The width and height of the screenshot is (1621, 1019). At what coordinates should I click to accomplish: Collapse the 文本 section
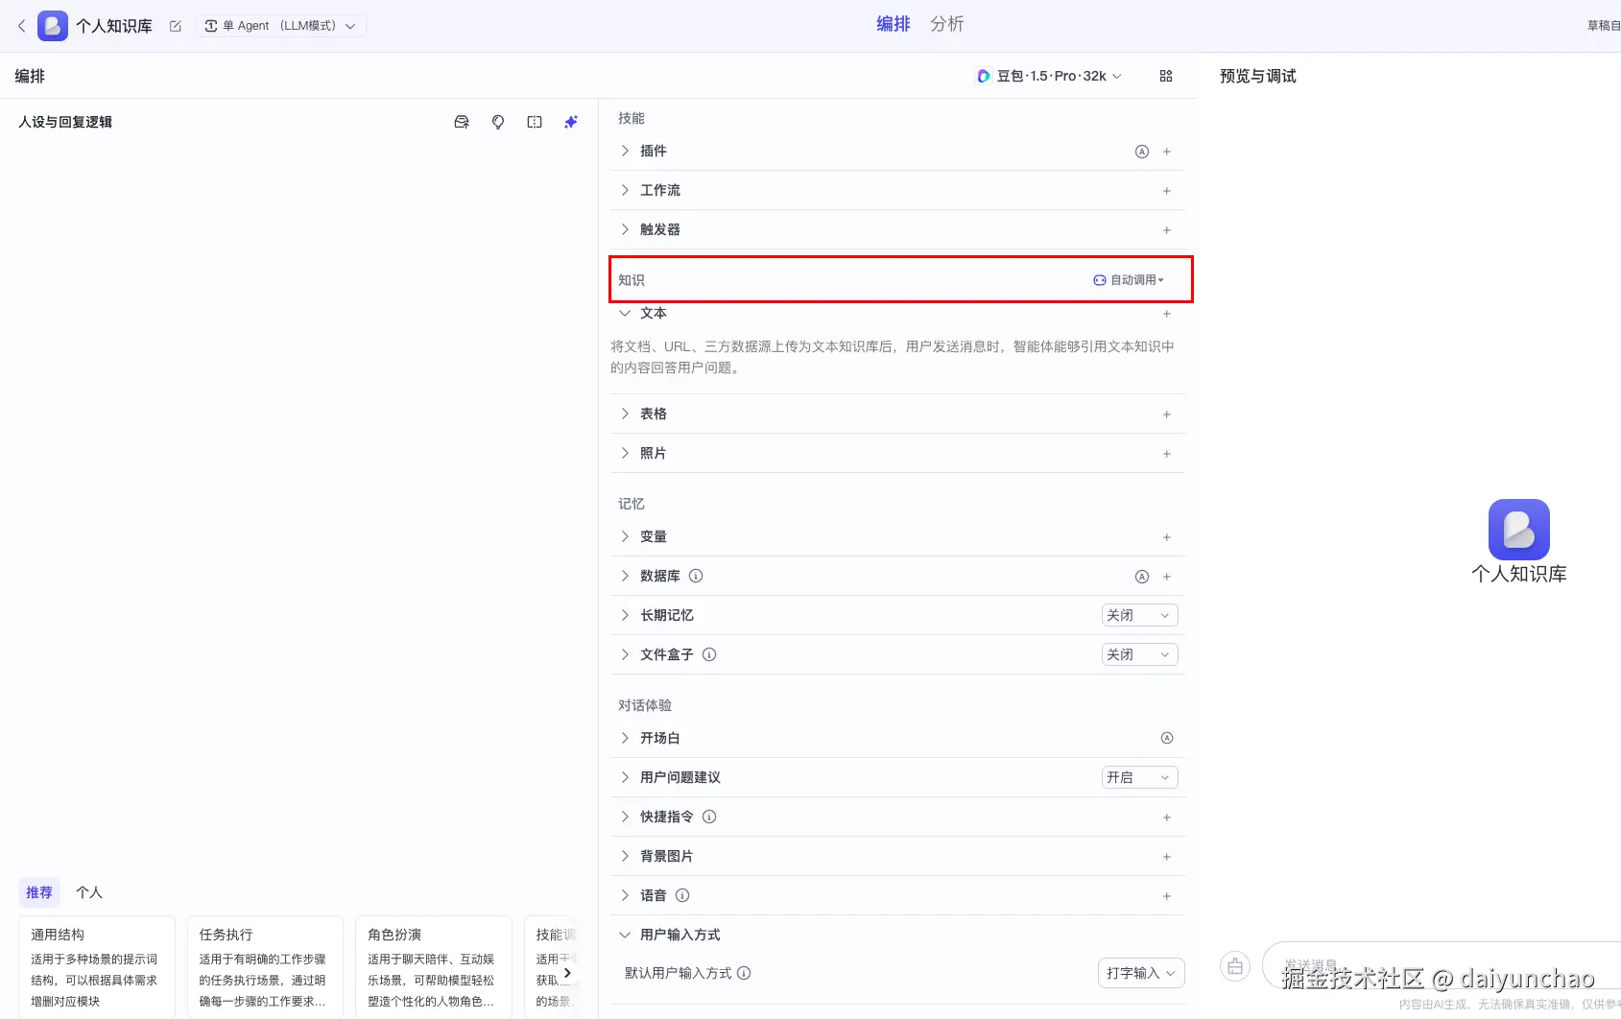(625, 313)
